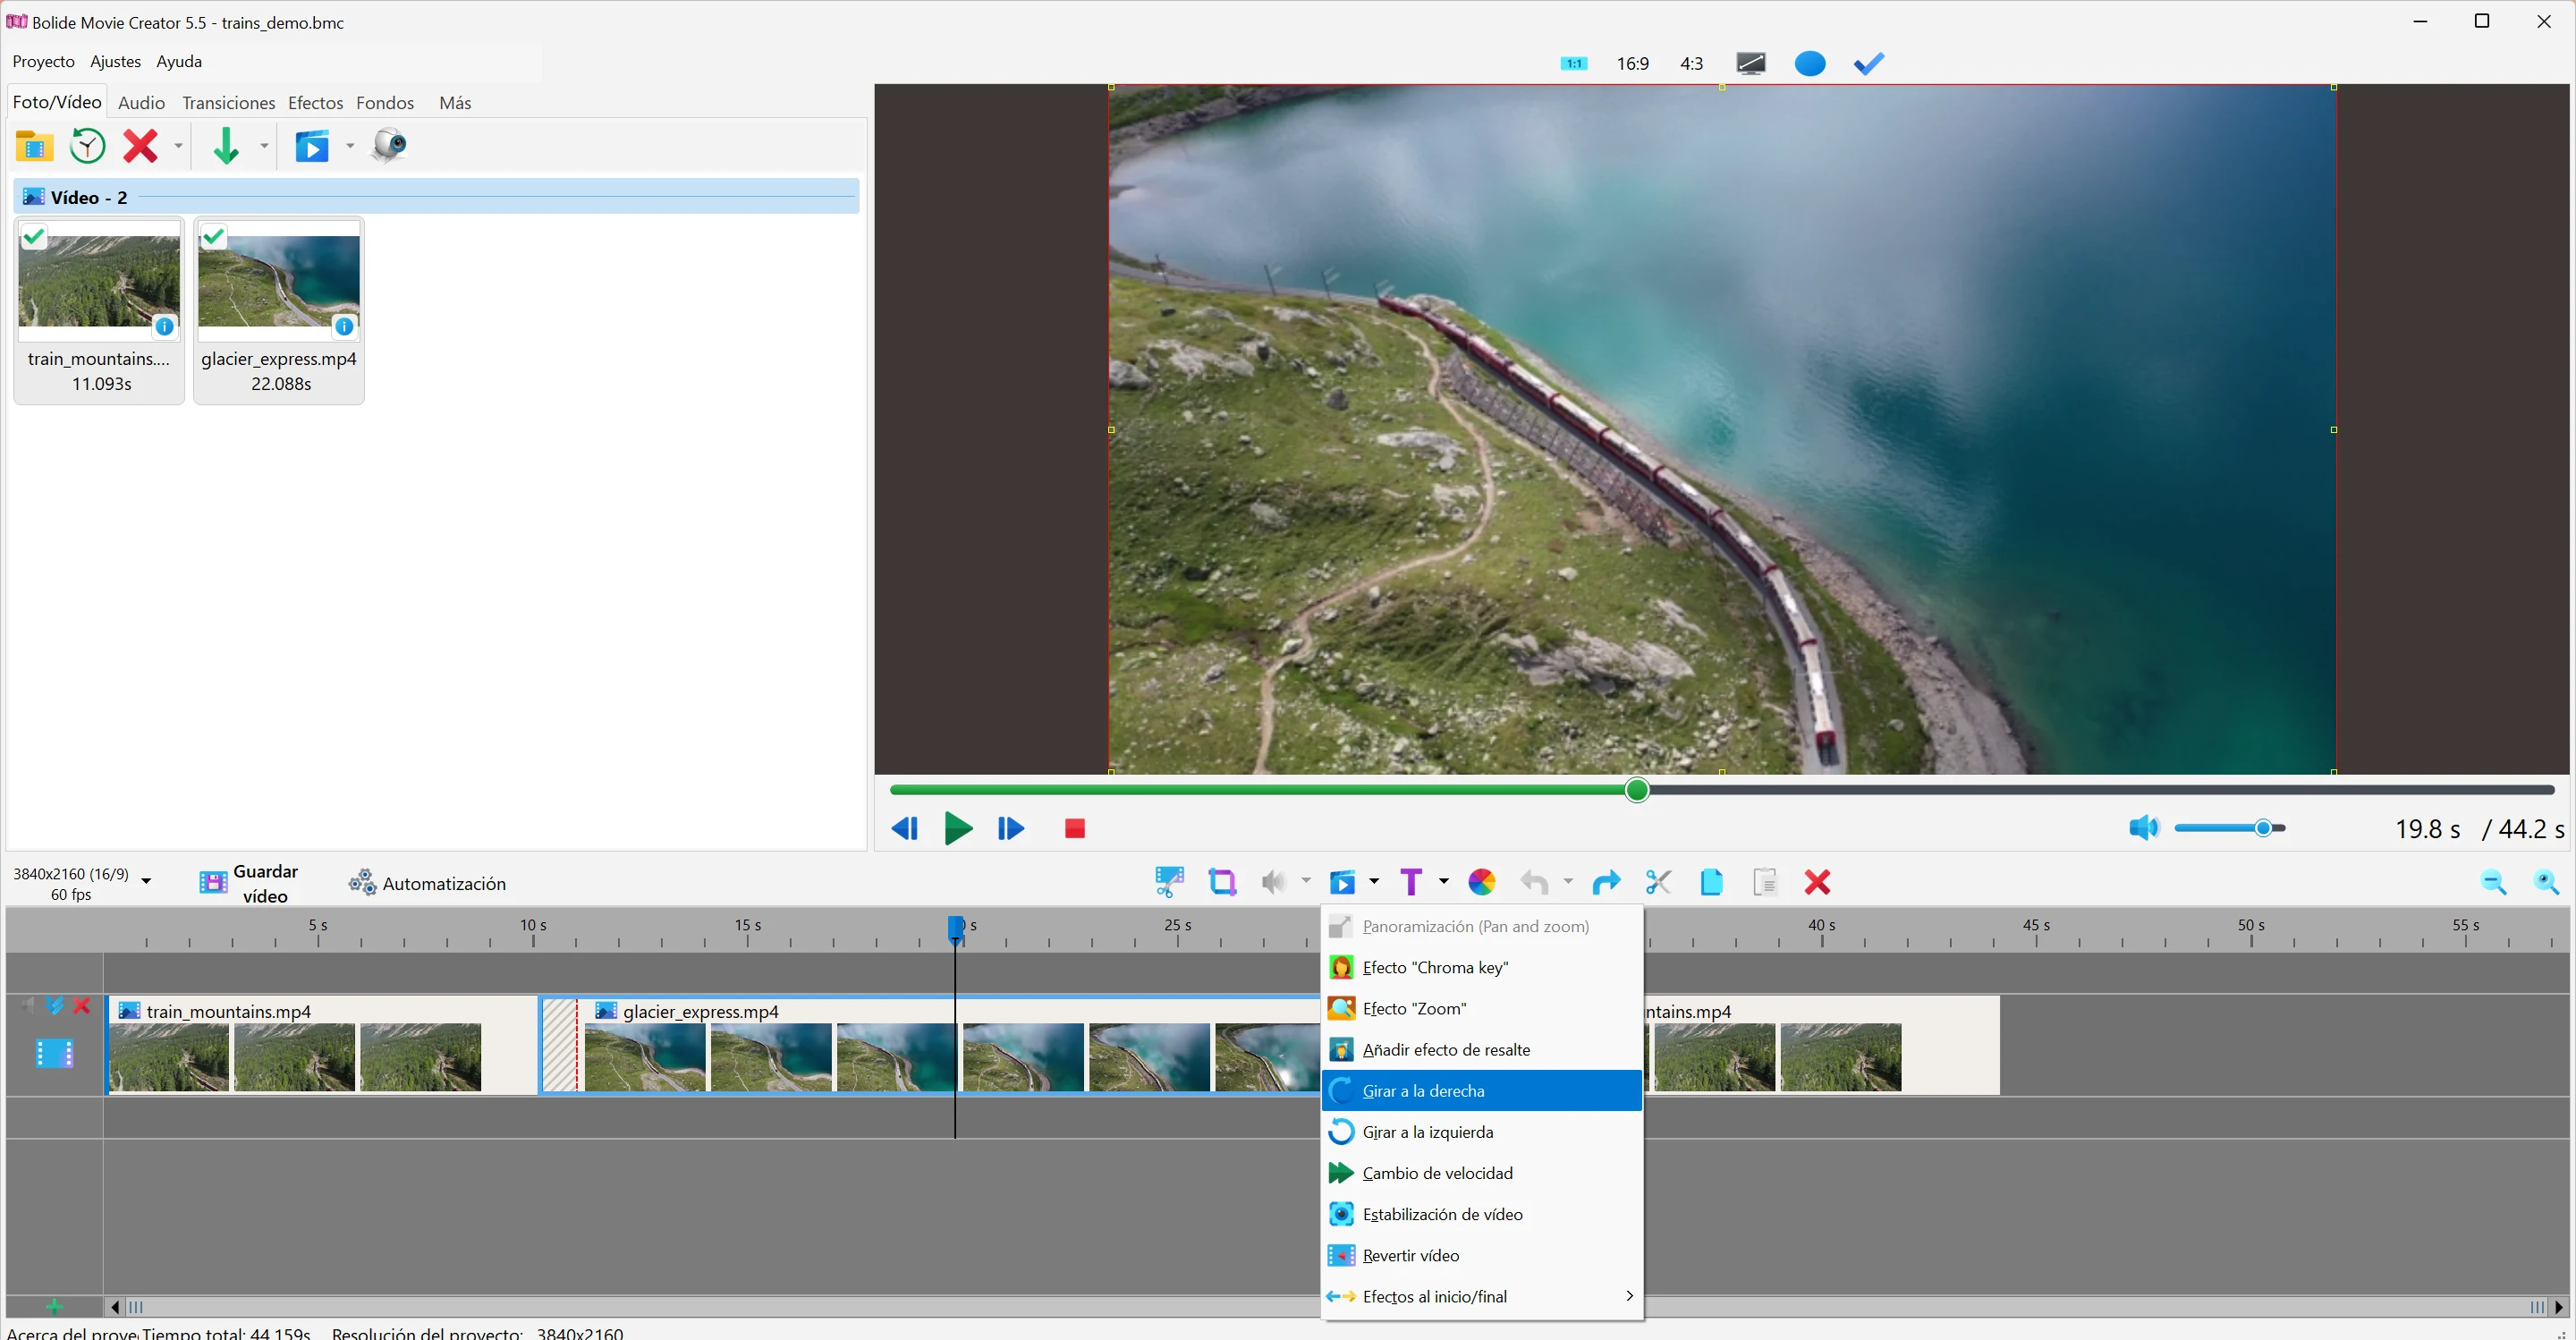Screen dimensions: 2576x1340
Task: Click the cut video fragment tool icon
Action: click(1169, 882)
